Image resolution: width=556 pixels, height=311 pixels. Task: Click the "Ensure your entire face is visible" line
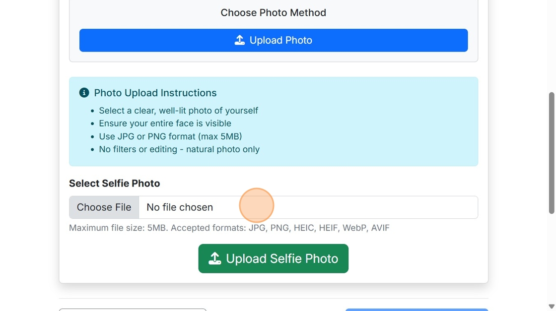tap(165, 124)
